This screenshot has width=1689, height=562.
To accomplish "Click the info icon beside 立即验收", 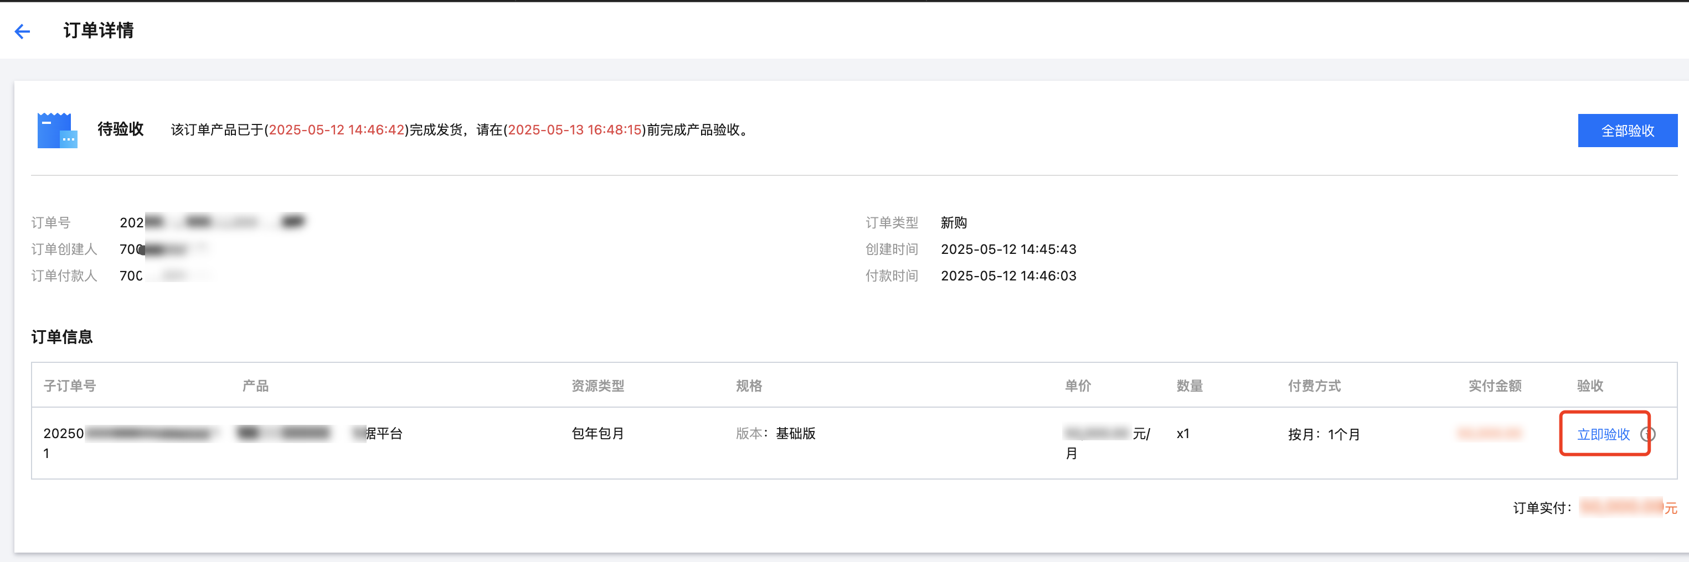I will pos(1647,434).
